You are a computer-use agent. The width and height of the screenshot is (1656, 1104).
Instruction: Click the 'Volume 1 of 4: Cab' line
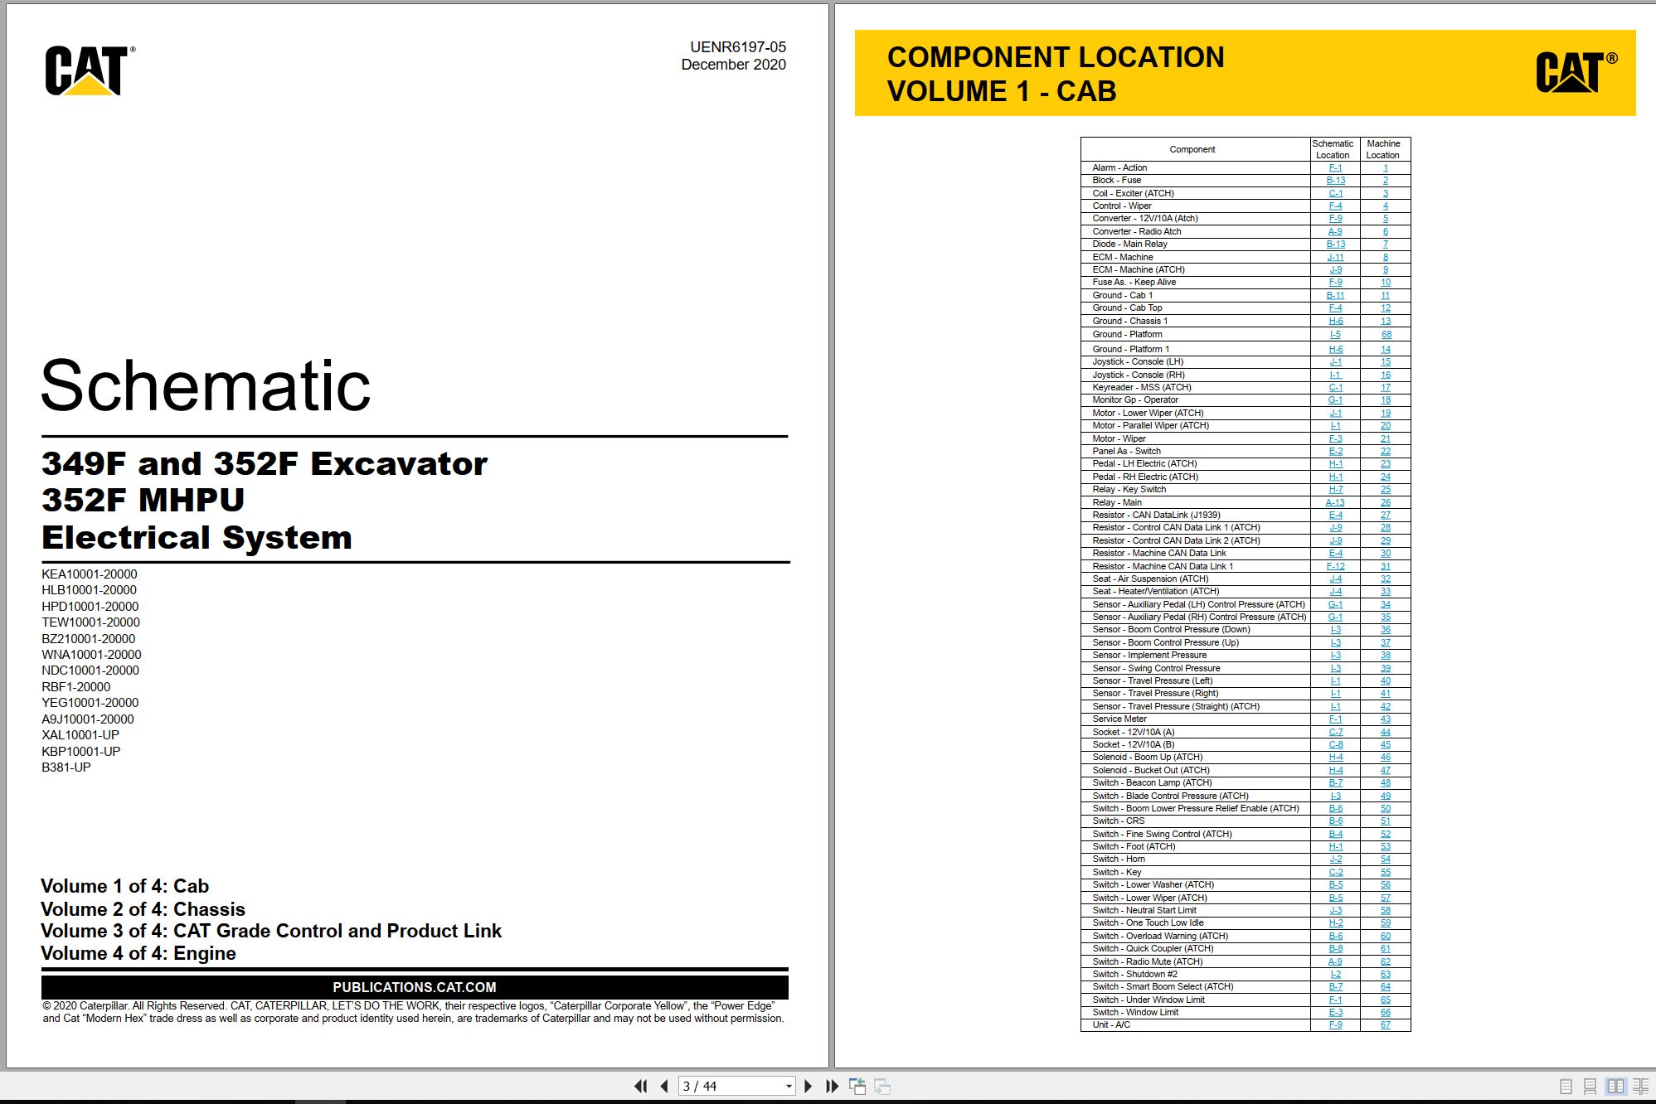click(x=125, y=886)
